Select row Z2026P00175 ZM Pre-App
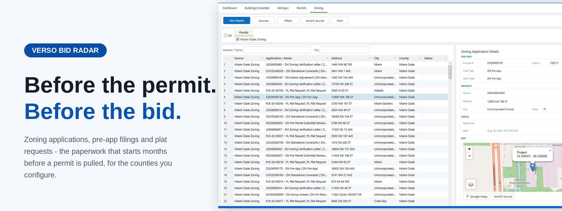The image size is (562, 211). tap(335, 169)
